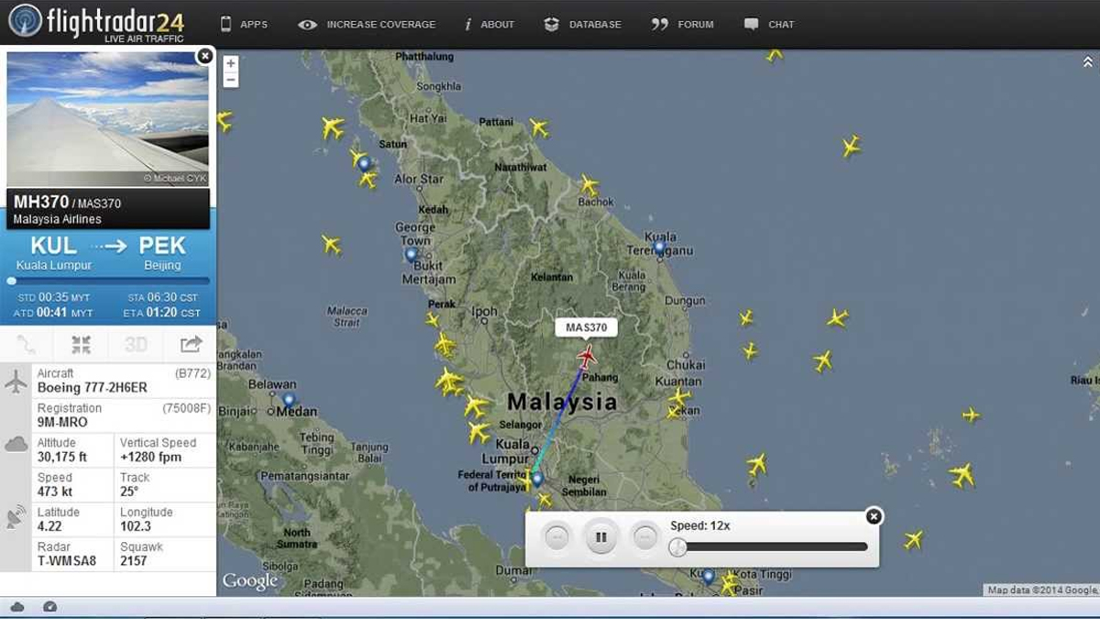The image size is (1100, 619).
Task: Click the ATD 00:41 MYT time
Action: click(x=55, y=313)
